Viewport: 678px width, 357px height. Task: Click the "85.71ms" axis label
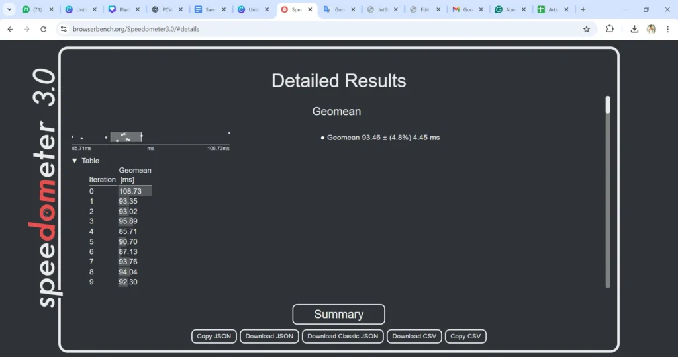tap(81, 149)
